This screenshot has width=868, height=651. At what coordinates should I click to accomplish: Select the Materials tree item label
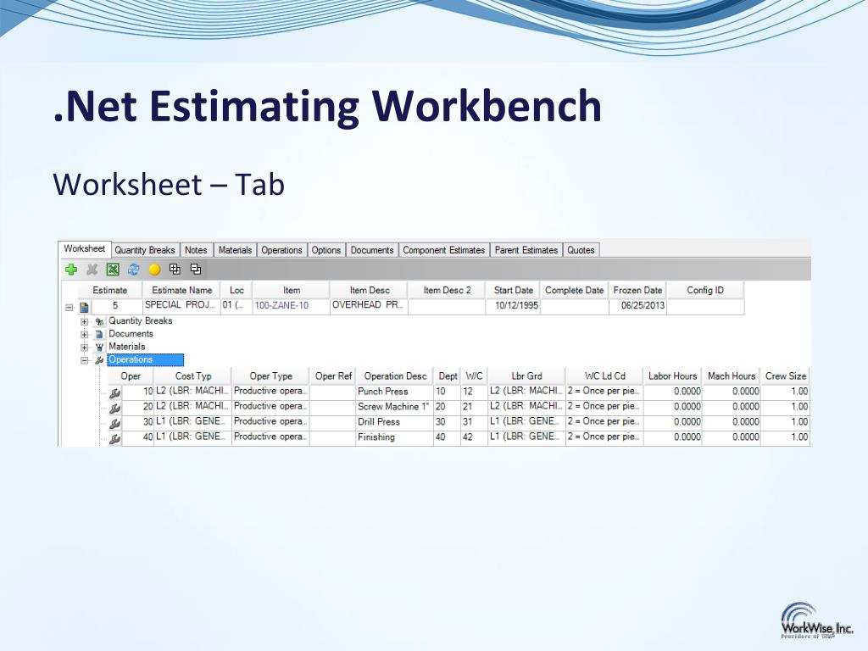pos(127,347)
